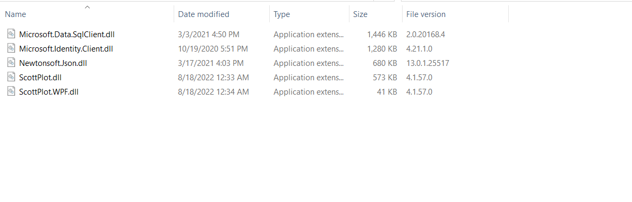Select the Microsoft.Data.SqlClient.dll file icon
The image size is (632, 202).
click(12, 34)
